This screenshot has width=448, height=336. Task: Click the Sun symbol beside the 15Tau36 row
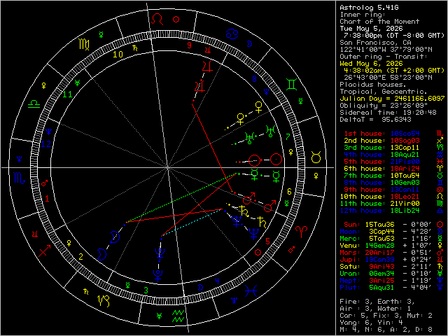coord(440,225)
